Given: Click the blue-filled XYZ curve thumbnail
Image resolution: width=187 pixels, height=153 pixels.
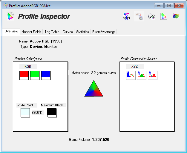Looking at the screenshot, I should (x=131, y=75).
